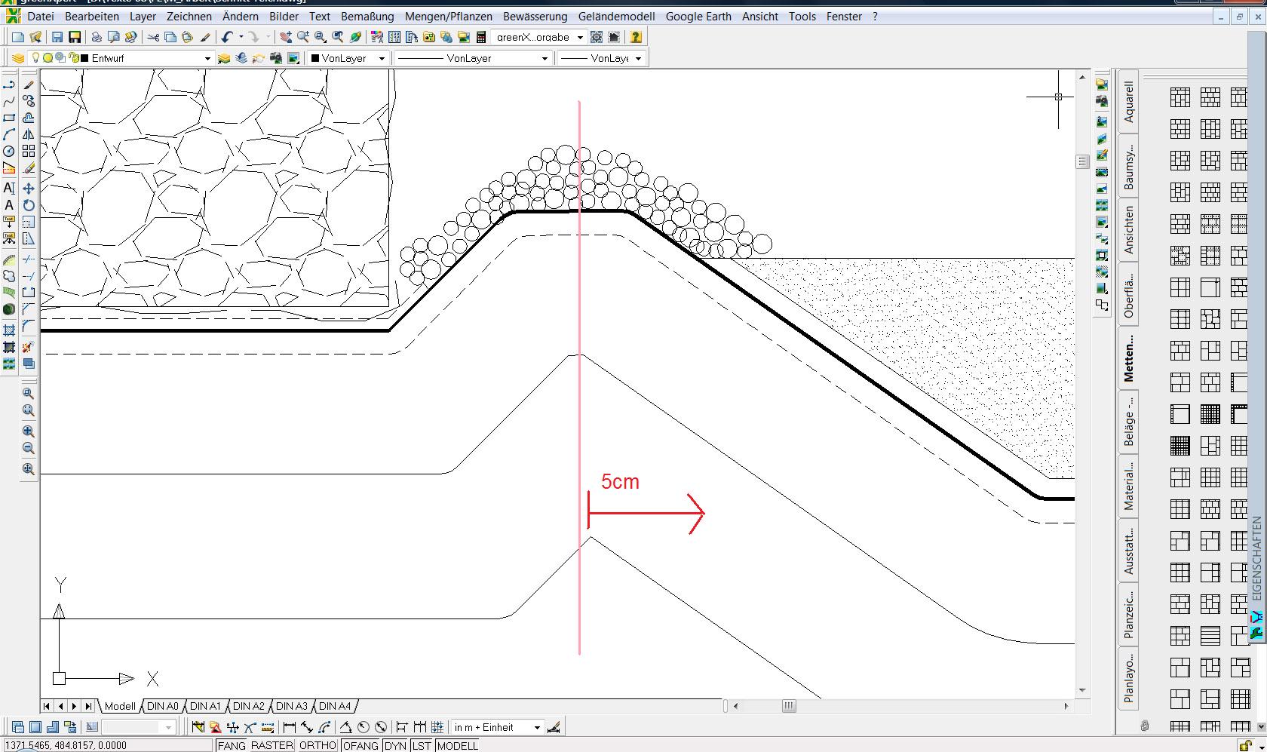Screen dimensions: 1267x752
Task: Open the Zeichnen menu
Action: click(189, 16)
